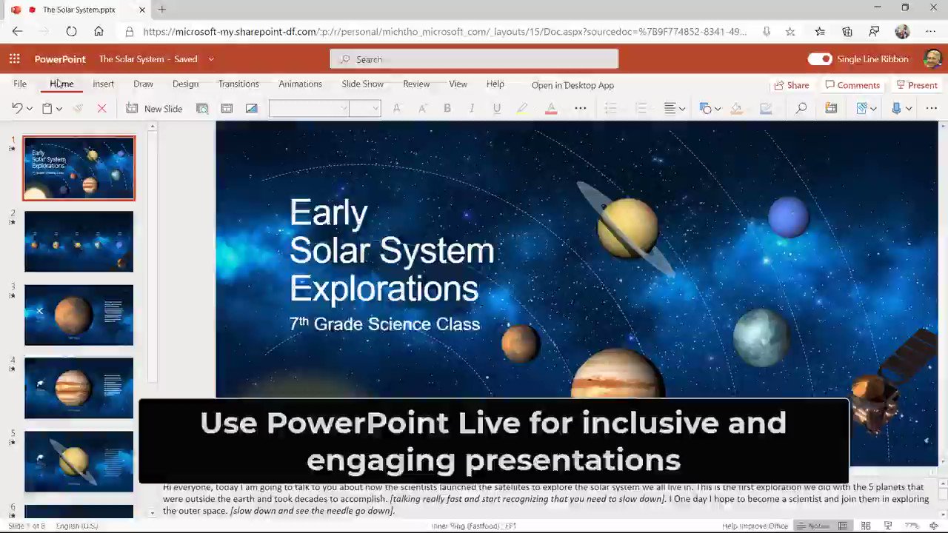Click the Present button
This screenshot has height=533, width=948.
(x=917, y=85)
